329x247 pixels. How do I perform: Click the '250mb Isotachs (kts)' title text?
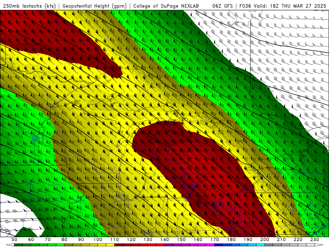[30, 6]
